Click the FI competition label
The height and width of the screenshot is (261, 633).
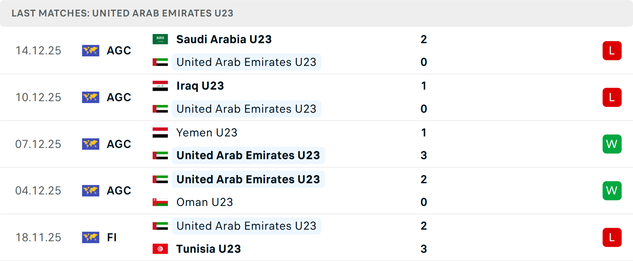(x=112, y=237)
